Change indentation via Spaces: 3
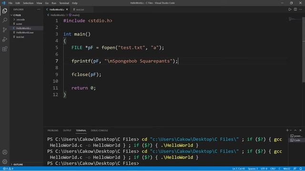The image size is (305, 171). click(253, 169)
